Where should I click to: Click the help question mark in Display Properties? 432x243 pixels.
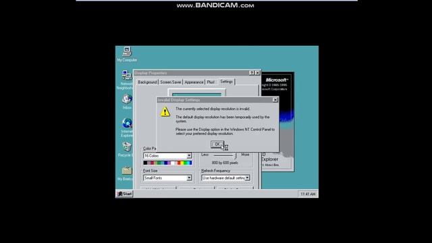click(x=252, y=73)
